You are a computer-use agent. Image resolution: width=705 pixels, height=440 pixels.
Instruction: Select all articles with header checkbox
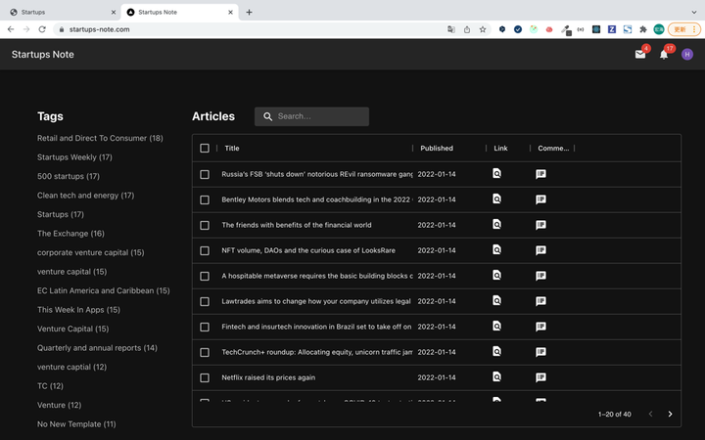pos(205,149)
